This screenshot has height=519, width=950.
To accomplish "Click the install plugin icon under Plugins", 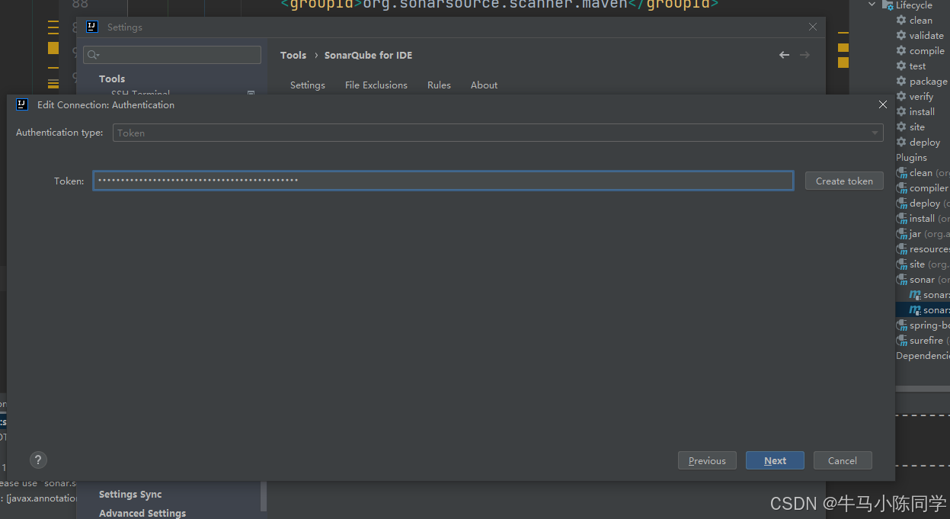I will tap(902, 219).
